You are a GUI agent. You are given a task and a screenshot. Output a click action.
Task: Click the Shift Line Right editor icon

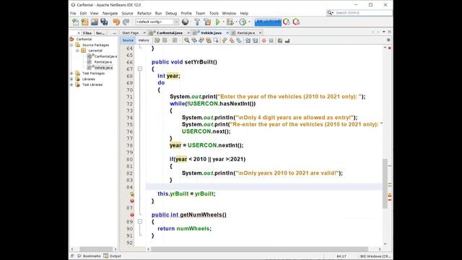coord(255,40)
